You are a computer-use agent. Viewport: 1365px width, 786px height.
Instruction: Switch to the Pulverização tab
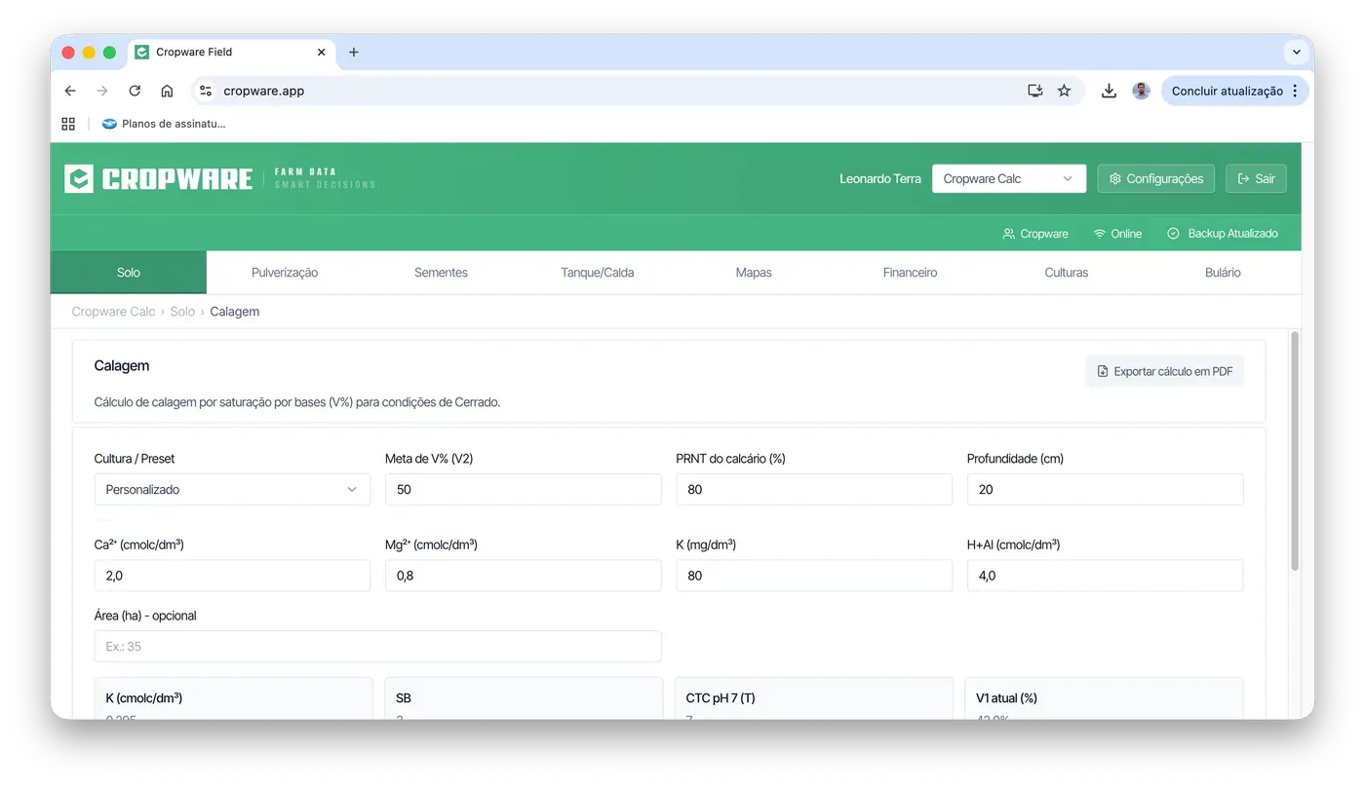[x=285, y=273]
